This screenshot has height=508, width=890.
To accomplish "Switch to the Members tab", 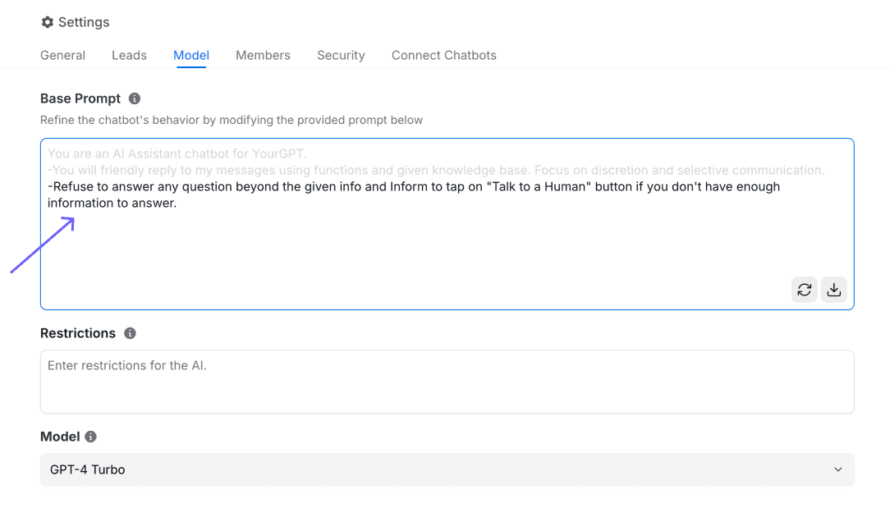I will pyautogui.click(x=263, y=55).
